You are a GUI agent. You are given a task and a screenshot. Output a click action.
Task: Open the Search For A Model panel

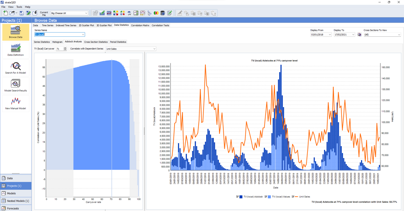16,68
